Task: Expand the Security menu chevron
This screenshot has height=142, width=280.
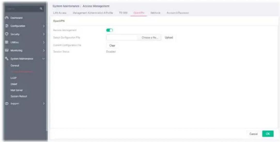Action: tap(44, 34)
